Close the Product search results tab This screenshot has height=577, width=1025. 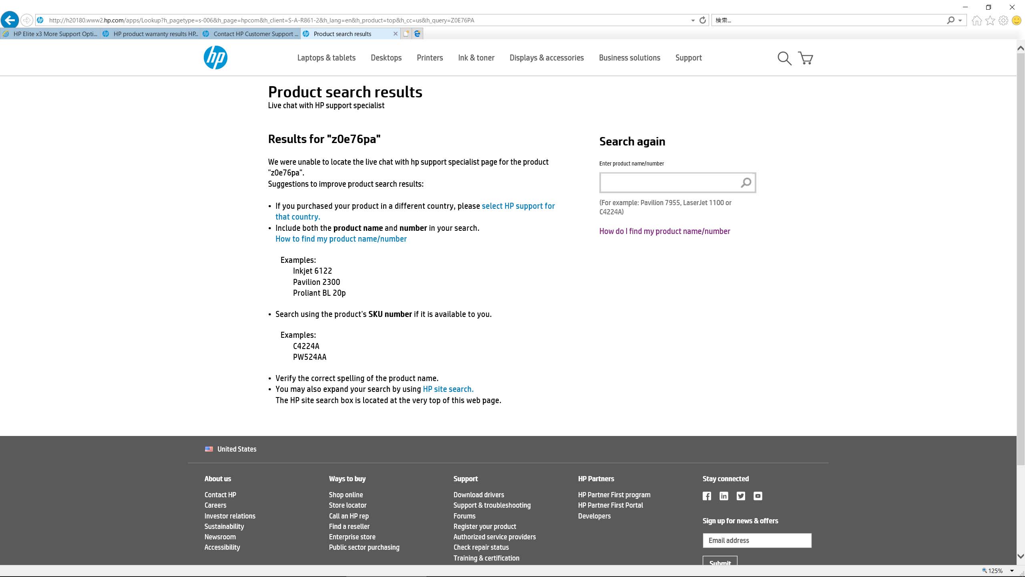click(396, 34)
